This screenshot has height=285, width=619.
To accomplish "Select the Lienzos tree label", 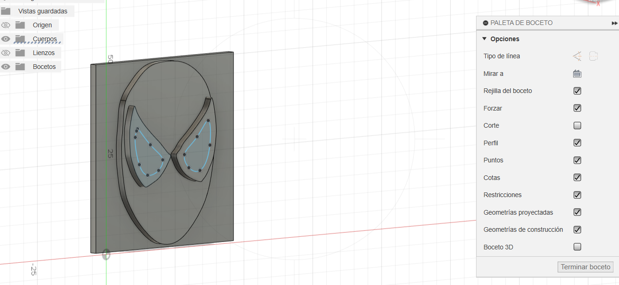I will pos(43,53).
